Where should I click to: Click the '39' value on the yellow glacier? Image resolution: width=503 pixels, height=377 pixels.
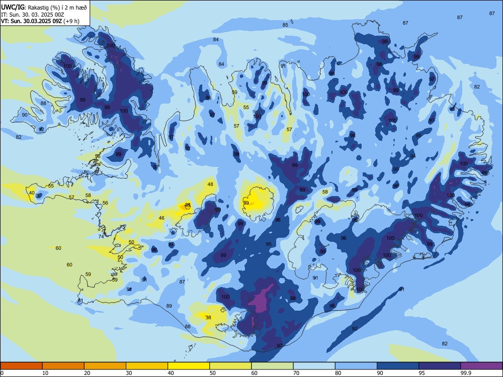pos(246,203)
